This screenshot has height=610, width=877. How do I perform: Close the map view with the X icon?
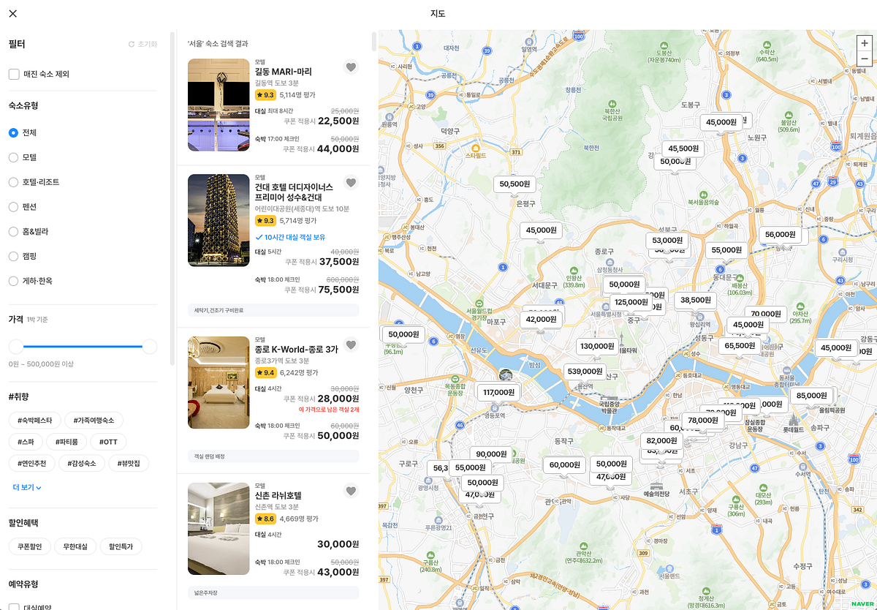13,14
